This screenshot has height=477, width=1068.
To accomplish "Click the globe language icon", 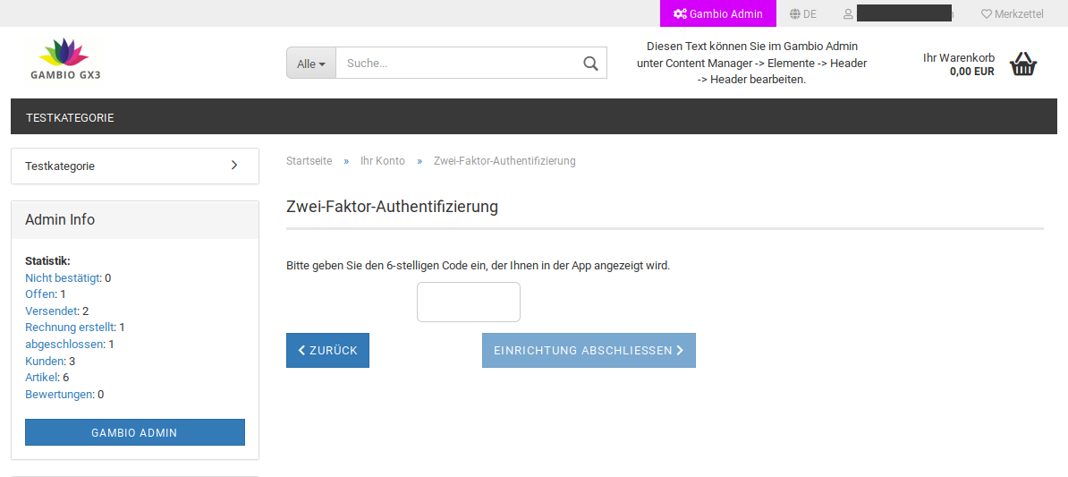I will point(794,14).
